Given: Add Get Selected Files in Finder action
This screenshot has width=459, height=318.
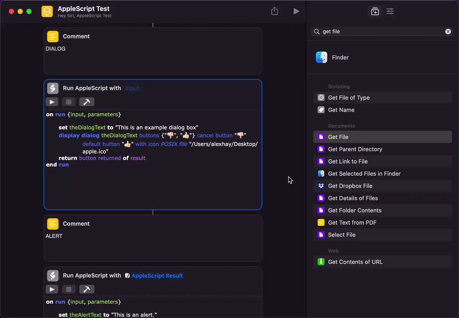Looking at the screenshot, I should pyautogui.click(x=382, y=174).
